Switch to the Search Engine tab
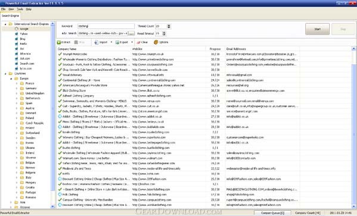Viewport: 357px width, 216px height. click(x=11, y=15)
